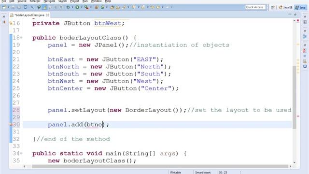This screenshot has height=174, width=309.
Task: Click the red error mark in overview ruler
Action: (298, 116)
